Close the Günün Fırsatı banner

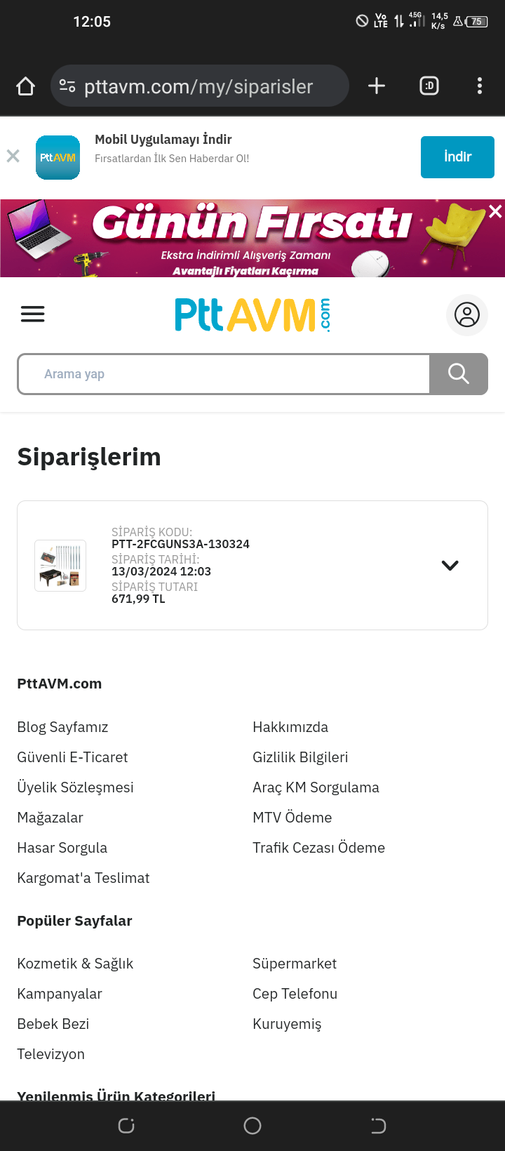click(x=495, y=211)
